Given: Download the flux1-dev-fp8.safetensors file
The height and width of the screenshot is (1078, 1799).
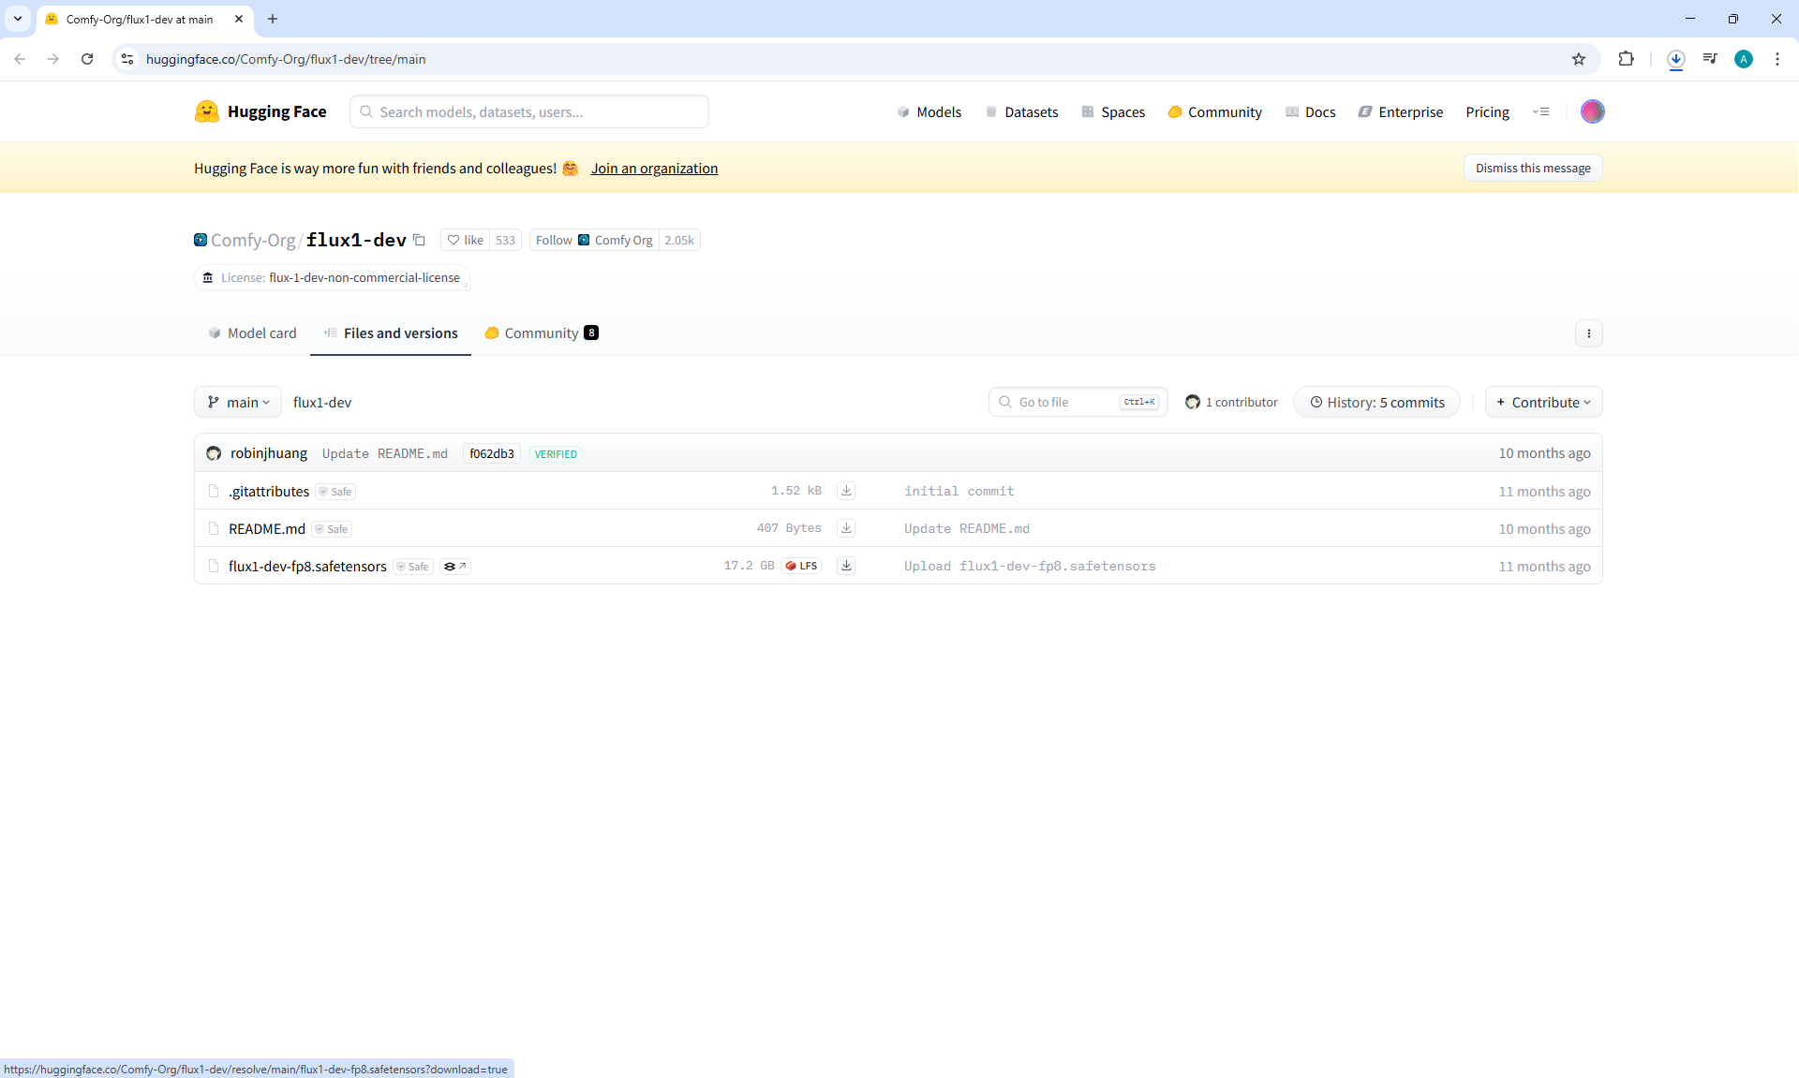Looking at the screenshot, I should pyautogui.click(x=846, y=566).
